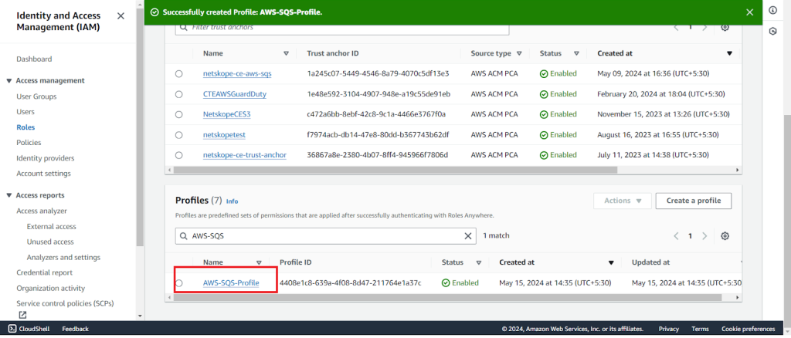The width and height of the screenshot is (791, 338).
Task: Open Access analyzer in sidebar
Action: tap(42, 211)
